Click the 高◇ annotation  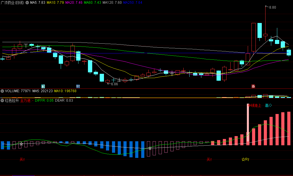click(x=268, y=106)
